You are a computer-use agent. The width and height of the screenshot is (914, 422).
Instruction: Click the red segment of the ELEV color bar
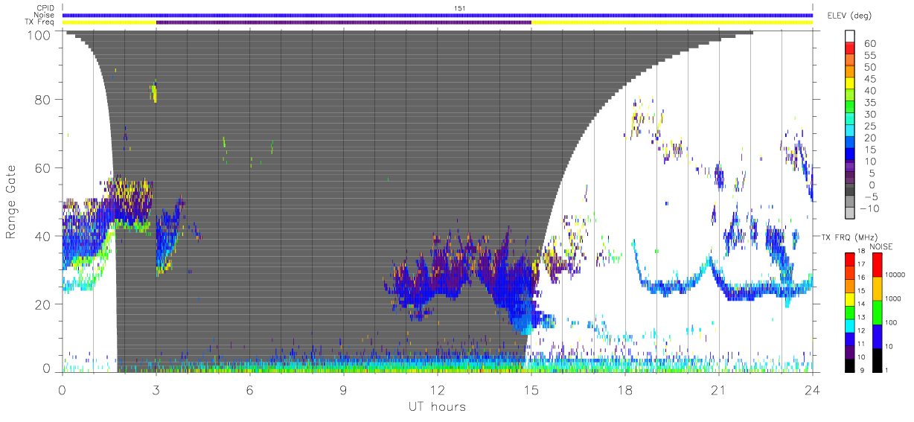pos(849,48)
